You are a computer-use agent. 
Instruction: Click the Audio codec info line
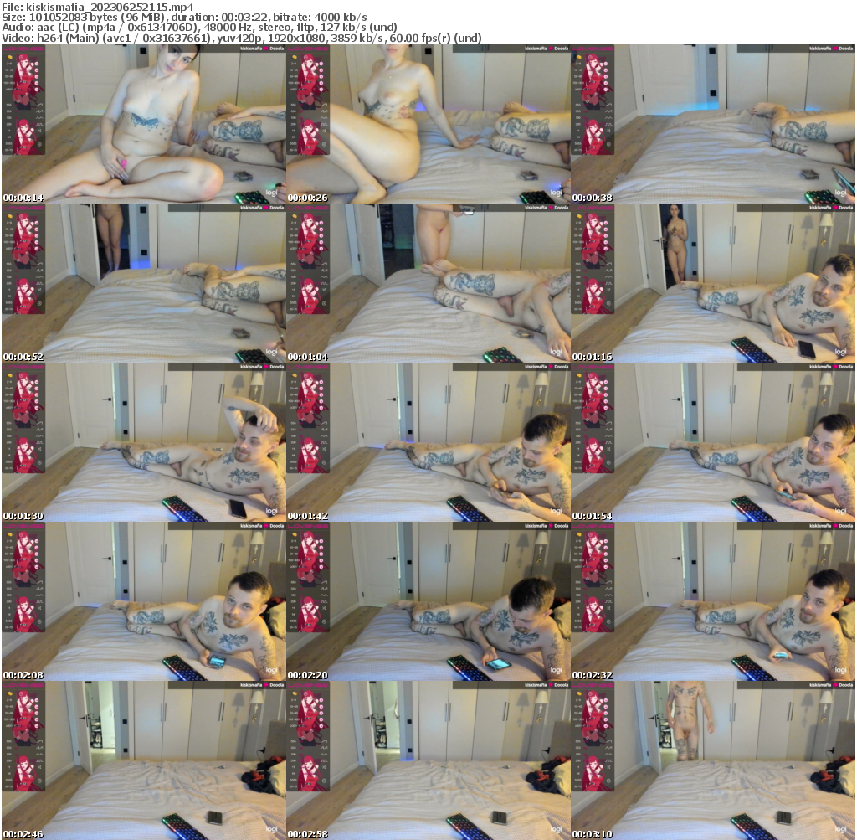tap(199, 28)
